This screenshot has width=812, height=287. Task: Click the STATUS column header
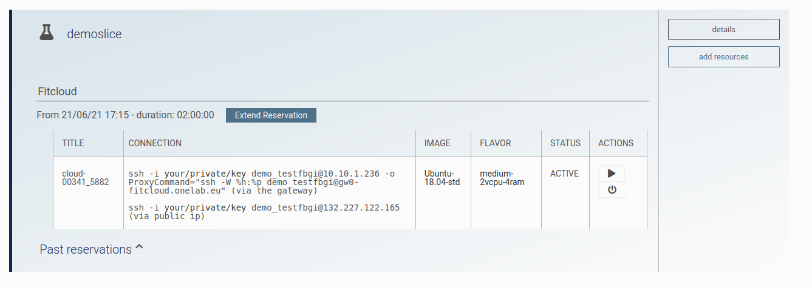point(565,143)
